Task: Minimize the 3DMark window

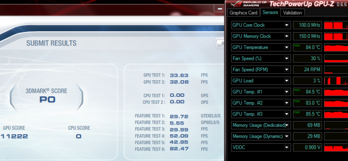Action: tap(220, 9)
